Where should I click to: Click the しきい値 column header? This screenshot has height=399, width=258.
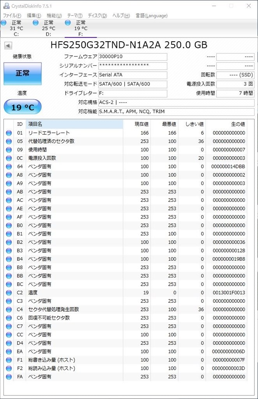[x=192, y=124]
